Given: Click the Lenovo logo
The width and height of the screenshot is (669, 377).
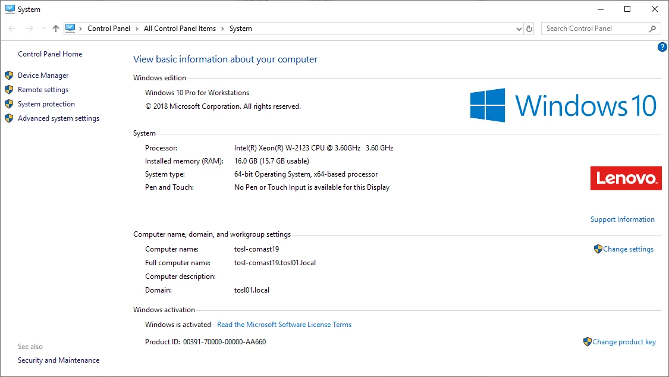Looking at the screenshot, I should pyautogui.click(x=626, y=178).
